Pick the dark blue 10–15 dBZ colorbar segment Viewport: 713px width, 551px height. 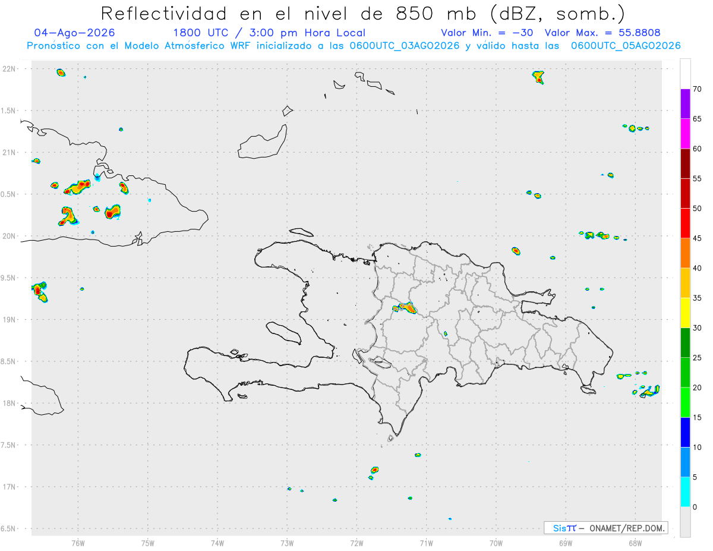[685, 432]
